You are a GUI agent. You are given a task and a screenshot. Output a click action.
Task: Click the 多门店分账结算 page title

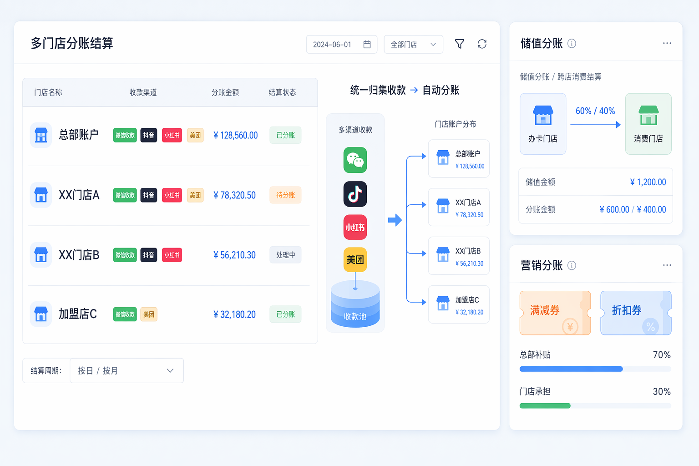[x=72, y=43]
